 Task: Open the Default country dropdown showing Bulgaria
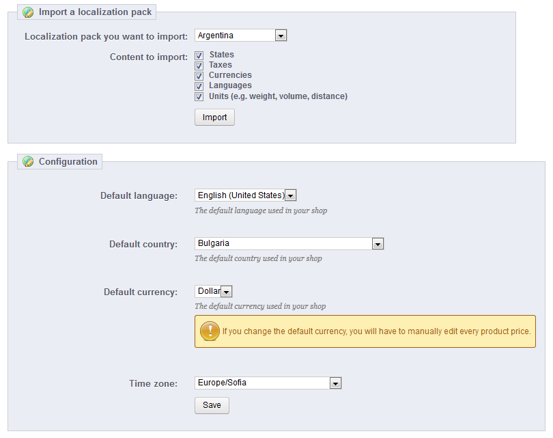click(x=289, y=243)
